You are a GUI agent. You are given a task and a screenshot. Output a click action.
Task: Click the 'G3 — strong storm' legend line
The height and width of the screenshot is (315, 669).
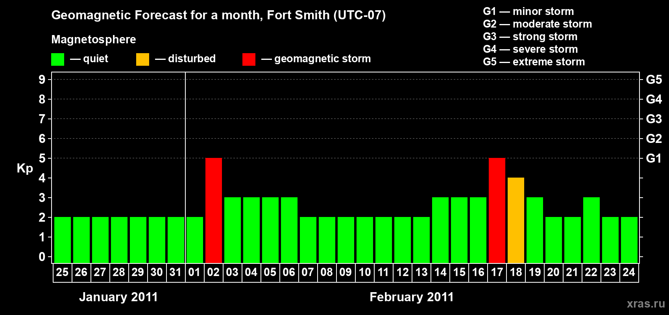(x=530, y=37)
